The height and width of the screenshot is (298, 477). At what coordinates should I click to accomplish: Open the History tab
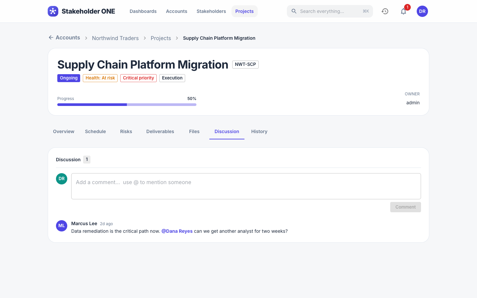tap(259, 131)
